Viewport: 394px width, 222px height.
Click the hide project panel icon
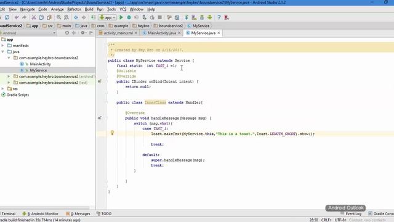click(x=91, y=33)
